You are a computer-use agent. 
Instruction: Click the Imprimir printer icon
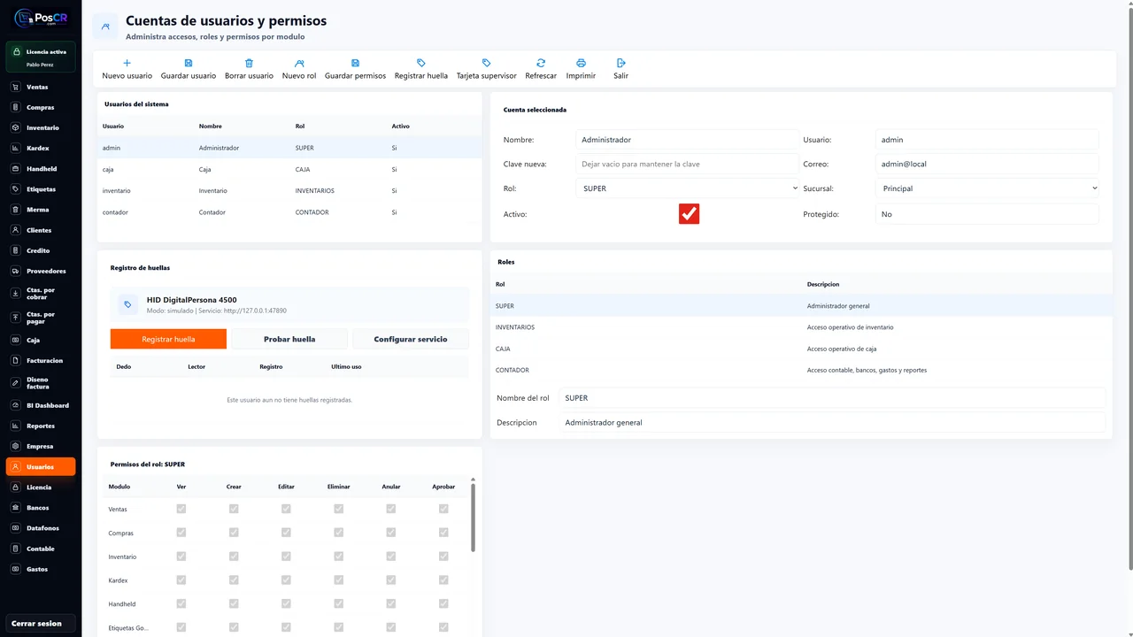(581, 64)
